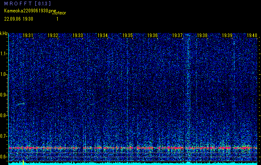
Task: Click the 19:35 time axis label
Action: pyautogui.click(x=127, y=35)
